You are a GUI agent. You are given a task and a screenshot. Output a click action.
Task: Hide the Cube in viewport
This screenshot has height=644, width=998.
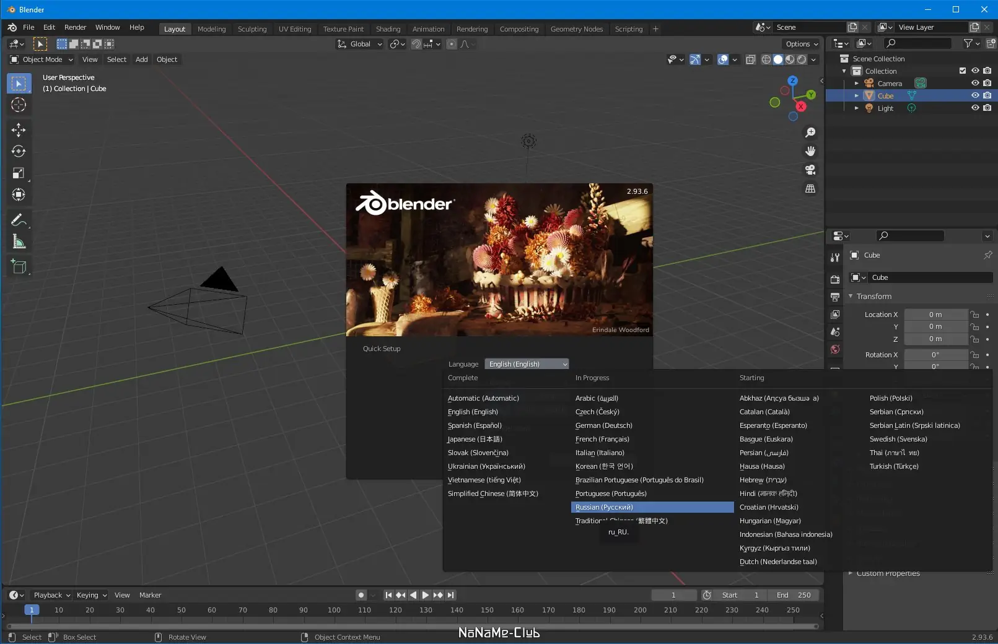(974, 95)
